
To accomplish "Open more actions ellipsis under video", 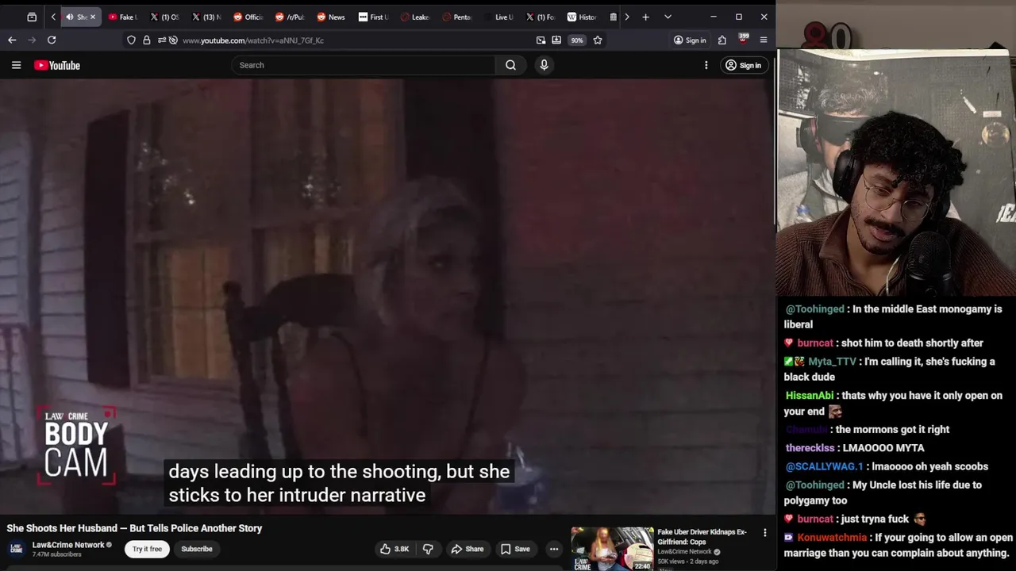I will click(554, 549).
